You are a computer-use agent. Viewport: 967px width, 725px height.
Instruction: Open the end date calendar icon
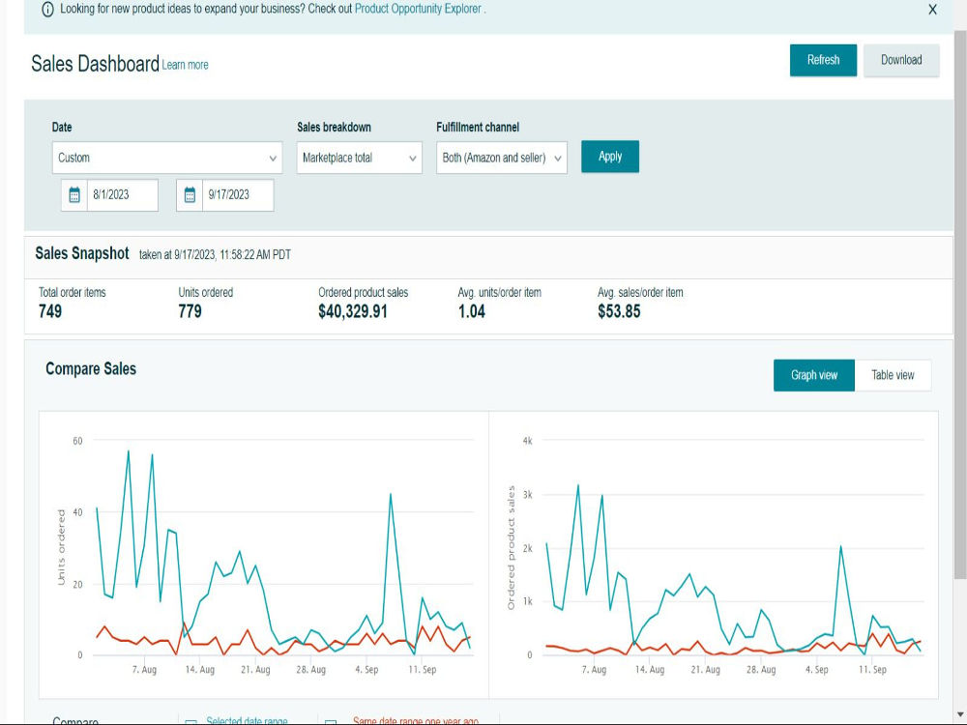[x=190, y=195]
